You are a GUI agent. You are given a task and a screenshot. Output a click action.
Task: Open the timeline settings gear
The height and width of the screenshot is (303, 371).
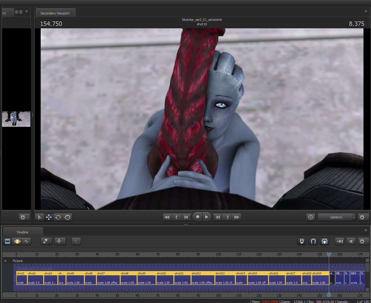click(x=363, y=241)
